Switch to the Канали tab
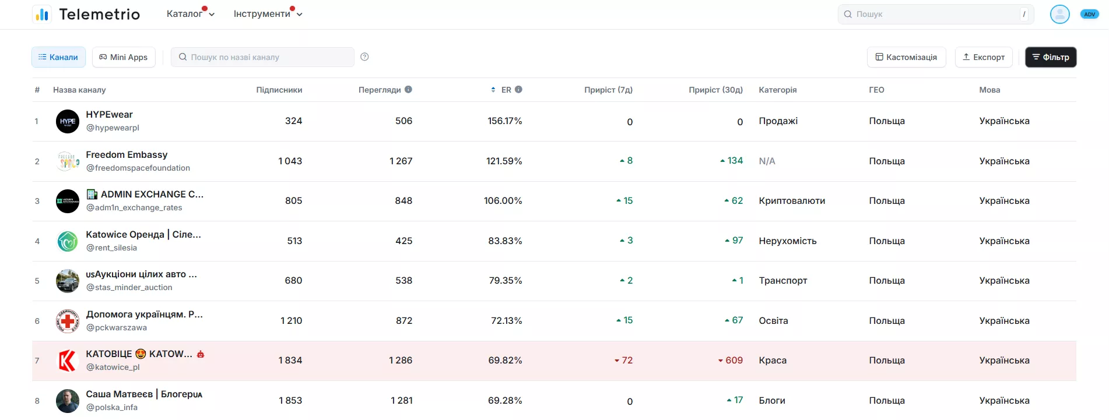Viewport: 1109px width, 420px height. tap(58, 57)
